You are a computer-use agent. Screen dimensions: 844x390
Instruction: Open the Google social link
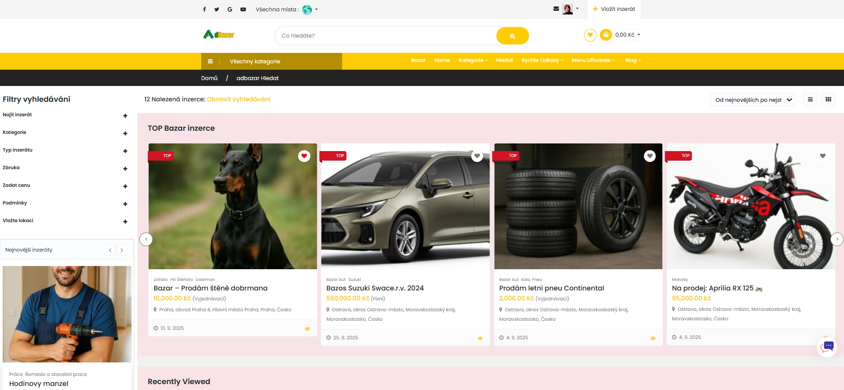[230, 10]
